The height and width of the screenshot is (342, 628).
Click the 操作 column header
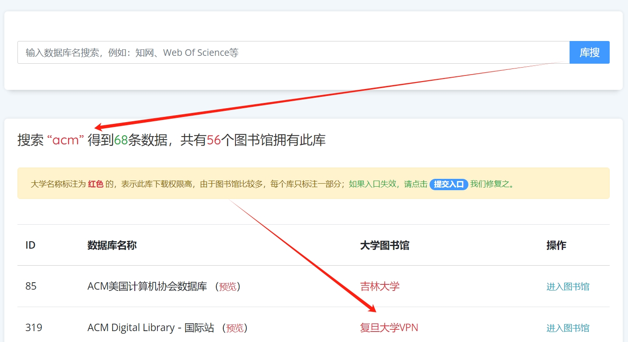click(556, 245)
